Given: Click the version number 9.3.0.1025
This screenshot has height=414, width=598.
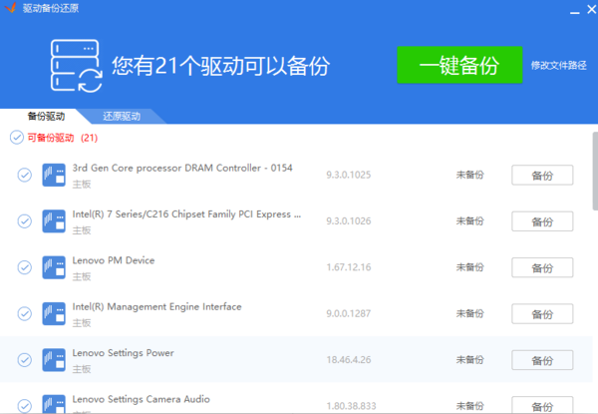Looking at the screenshot, I should [x=349, y=175].
